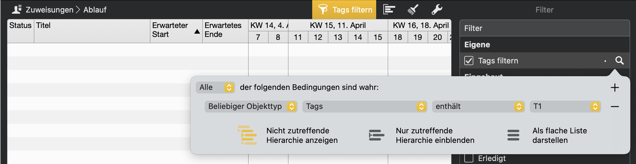Expand the enthält operator dropdown
Viewport: 636px width, 164px height.
pyautogui.click(x=478, y=107)
